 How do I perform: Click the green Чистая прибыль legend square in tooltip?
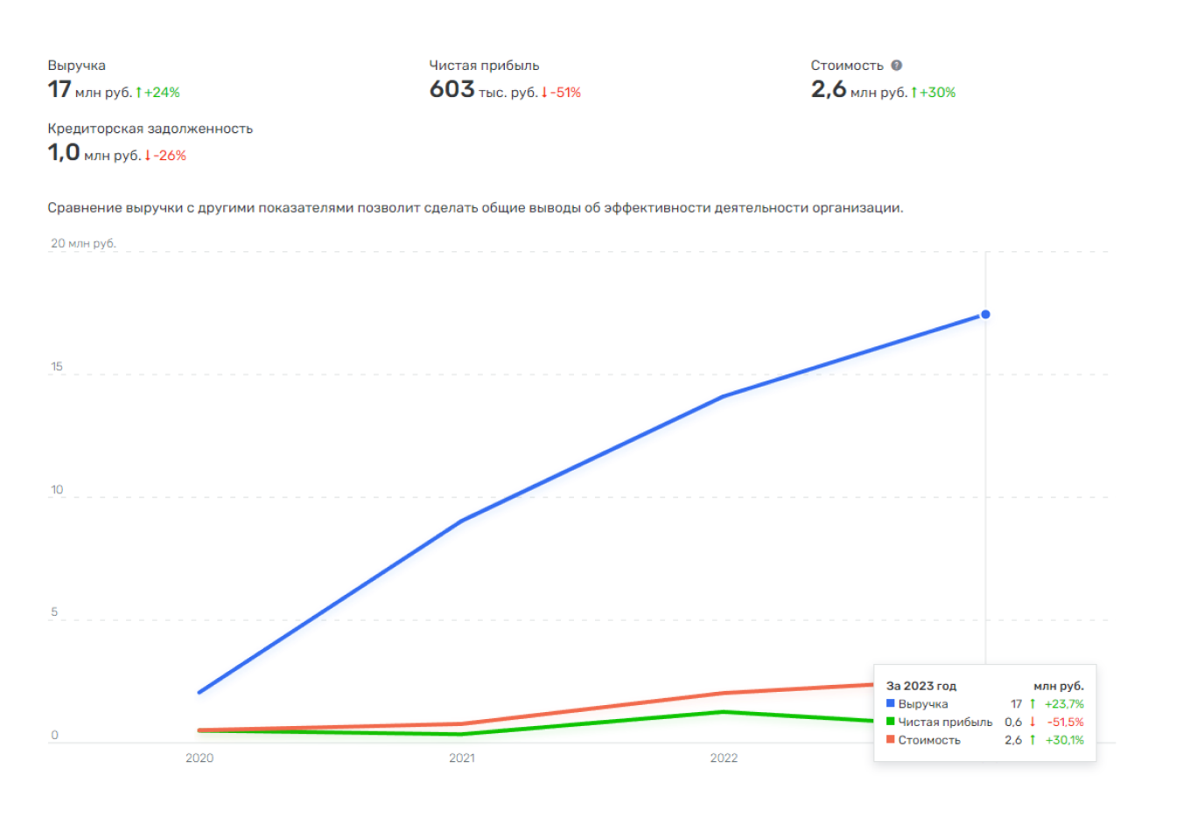891,722
